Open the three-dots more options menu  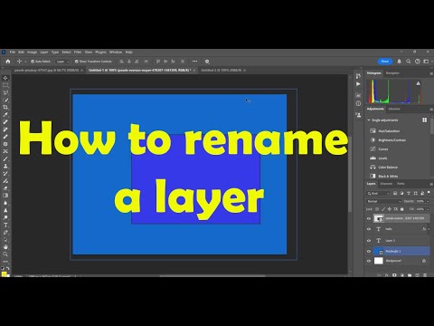pos(194,62)
